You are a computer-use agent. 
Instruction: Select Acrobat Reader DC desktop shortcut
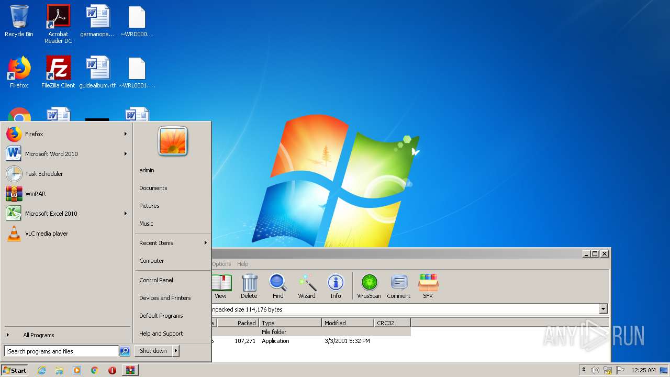pyautogui.click(x=58, y=24)
